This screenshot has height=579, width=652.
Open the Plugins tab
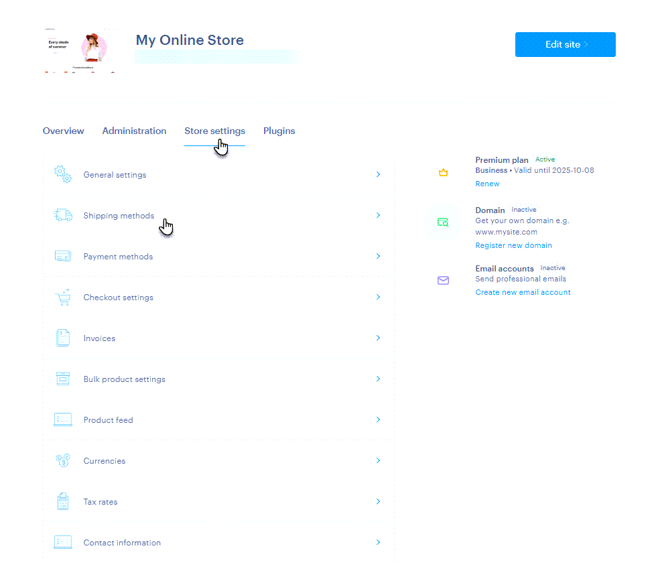point(279,131)
